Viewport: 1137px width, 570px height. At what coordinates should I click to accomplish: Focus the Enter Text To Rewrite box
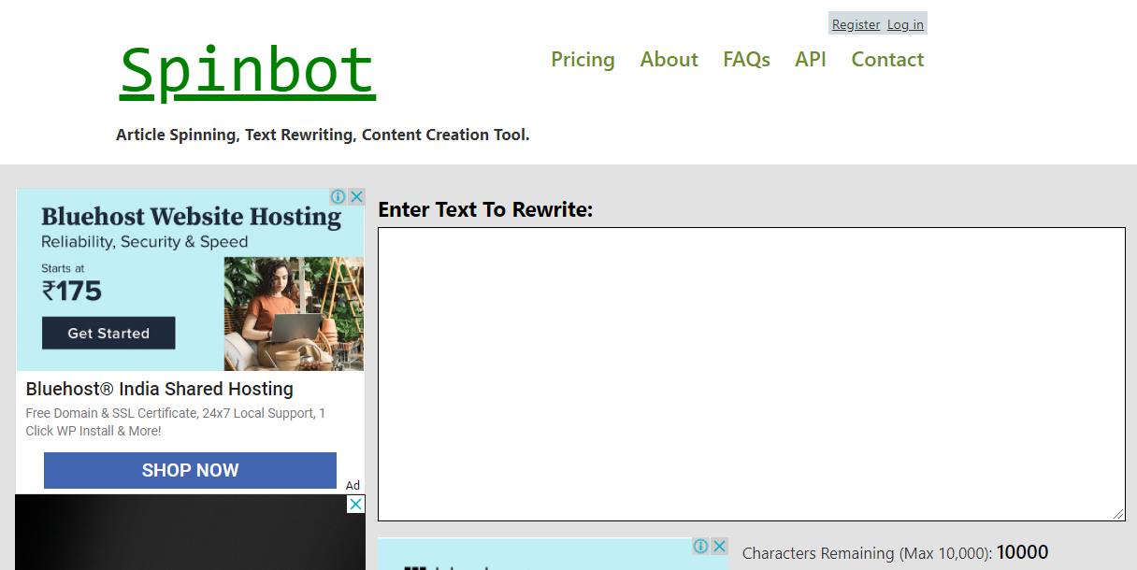pos(752,374)
